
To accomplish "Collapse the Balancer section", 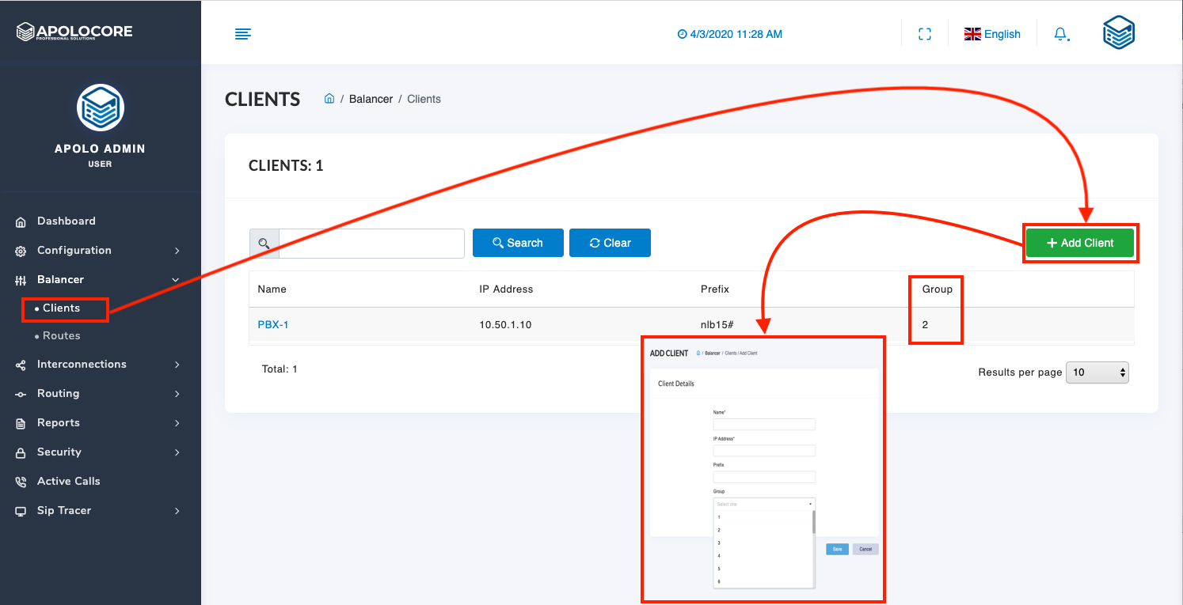I will [60, 279].
